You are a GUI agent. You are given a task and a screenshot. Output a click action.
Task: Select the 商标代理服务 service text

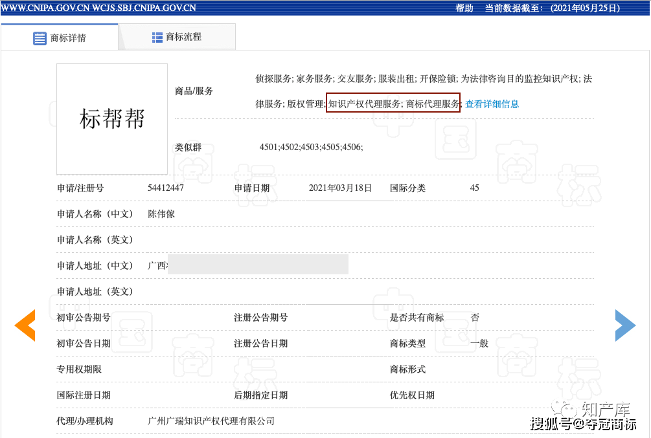[x=433, y=104]
